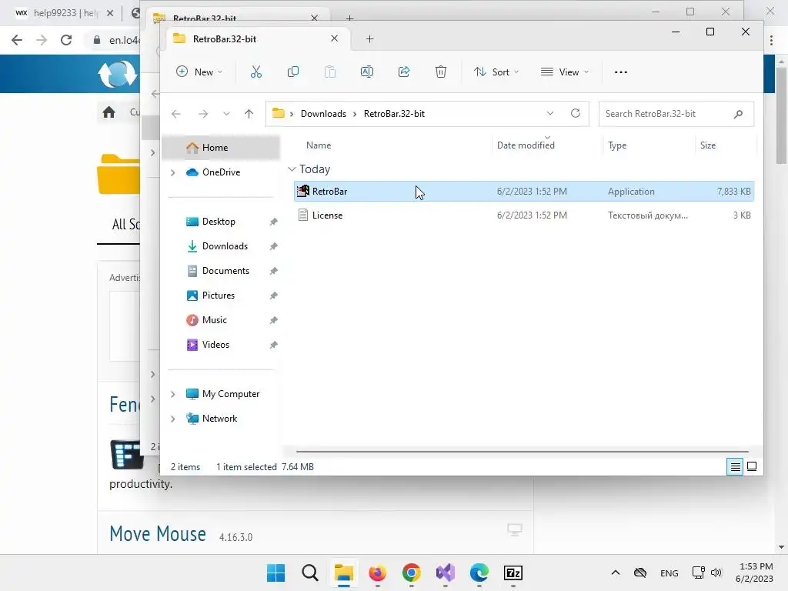Open the View dropdown menu
788x591 pixels.
565,72
